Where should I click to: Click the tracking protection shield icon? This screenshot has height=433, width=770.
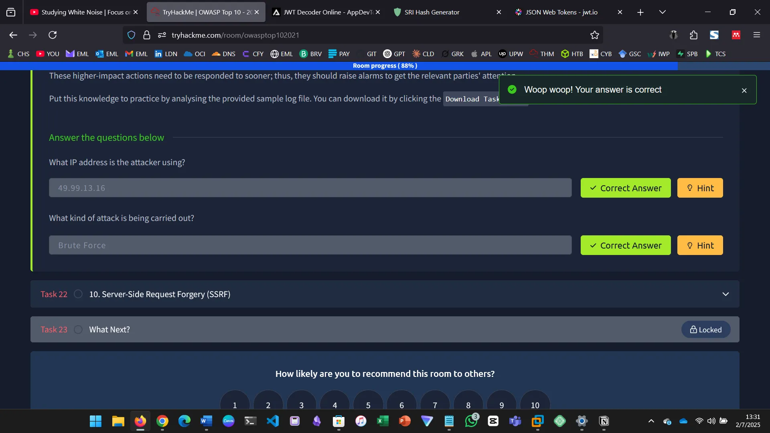[x=131, y=35]
